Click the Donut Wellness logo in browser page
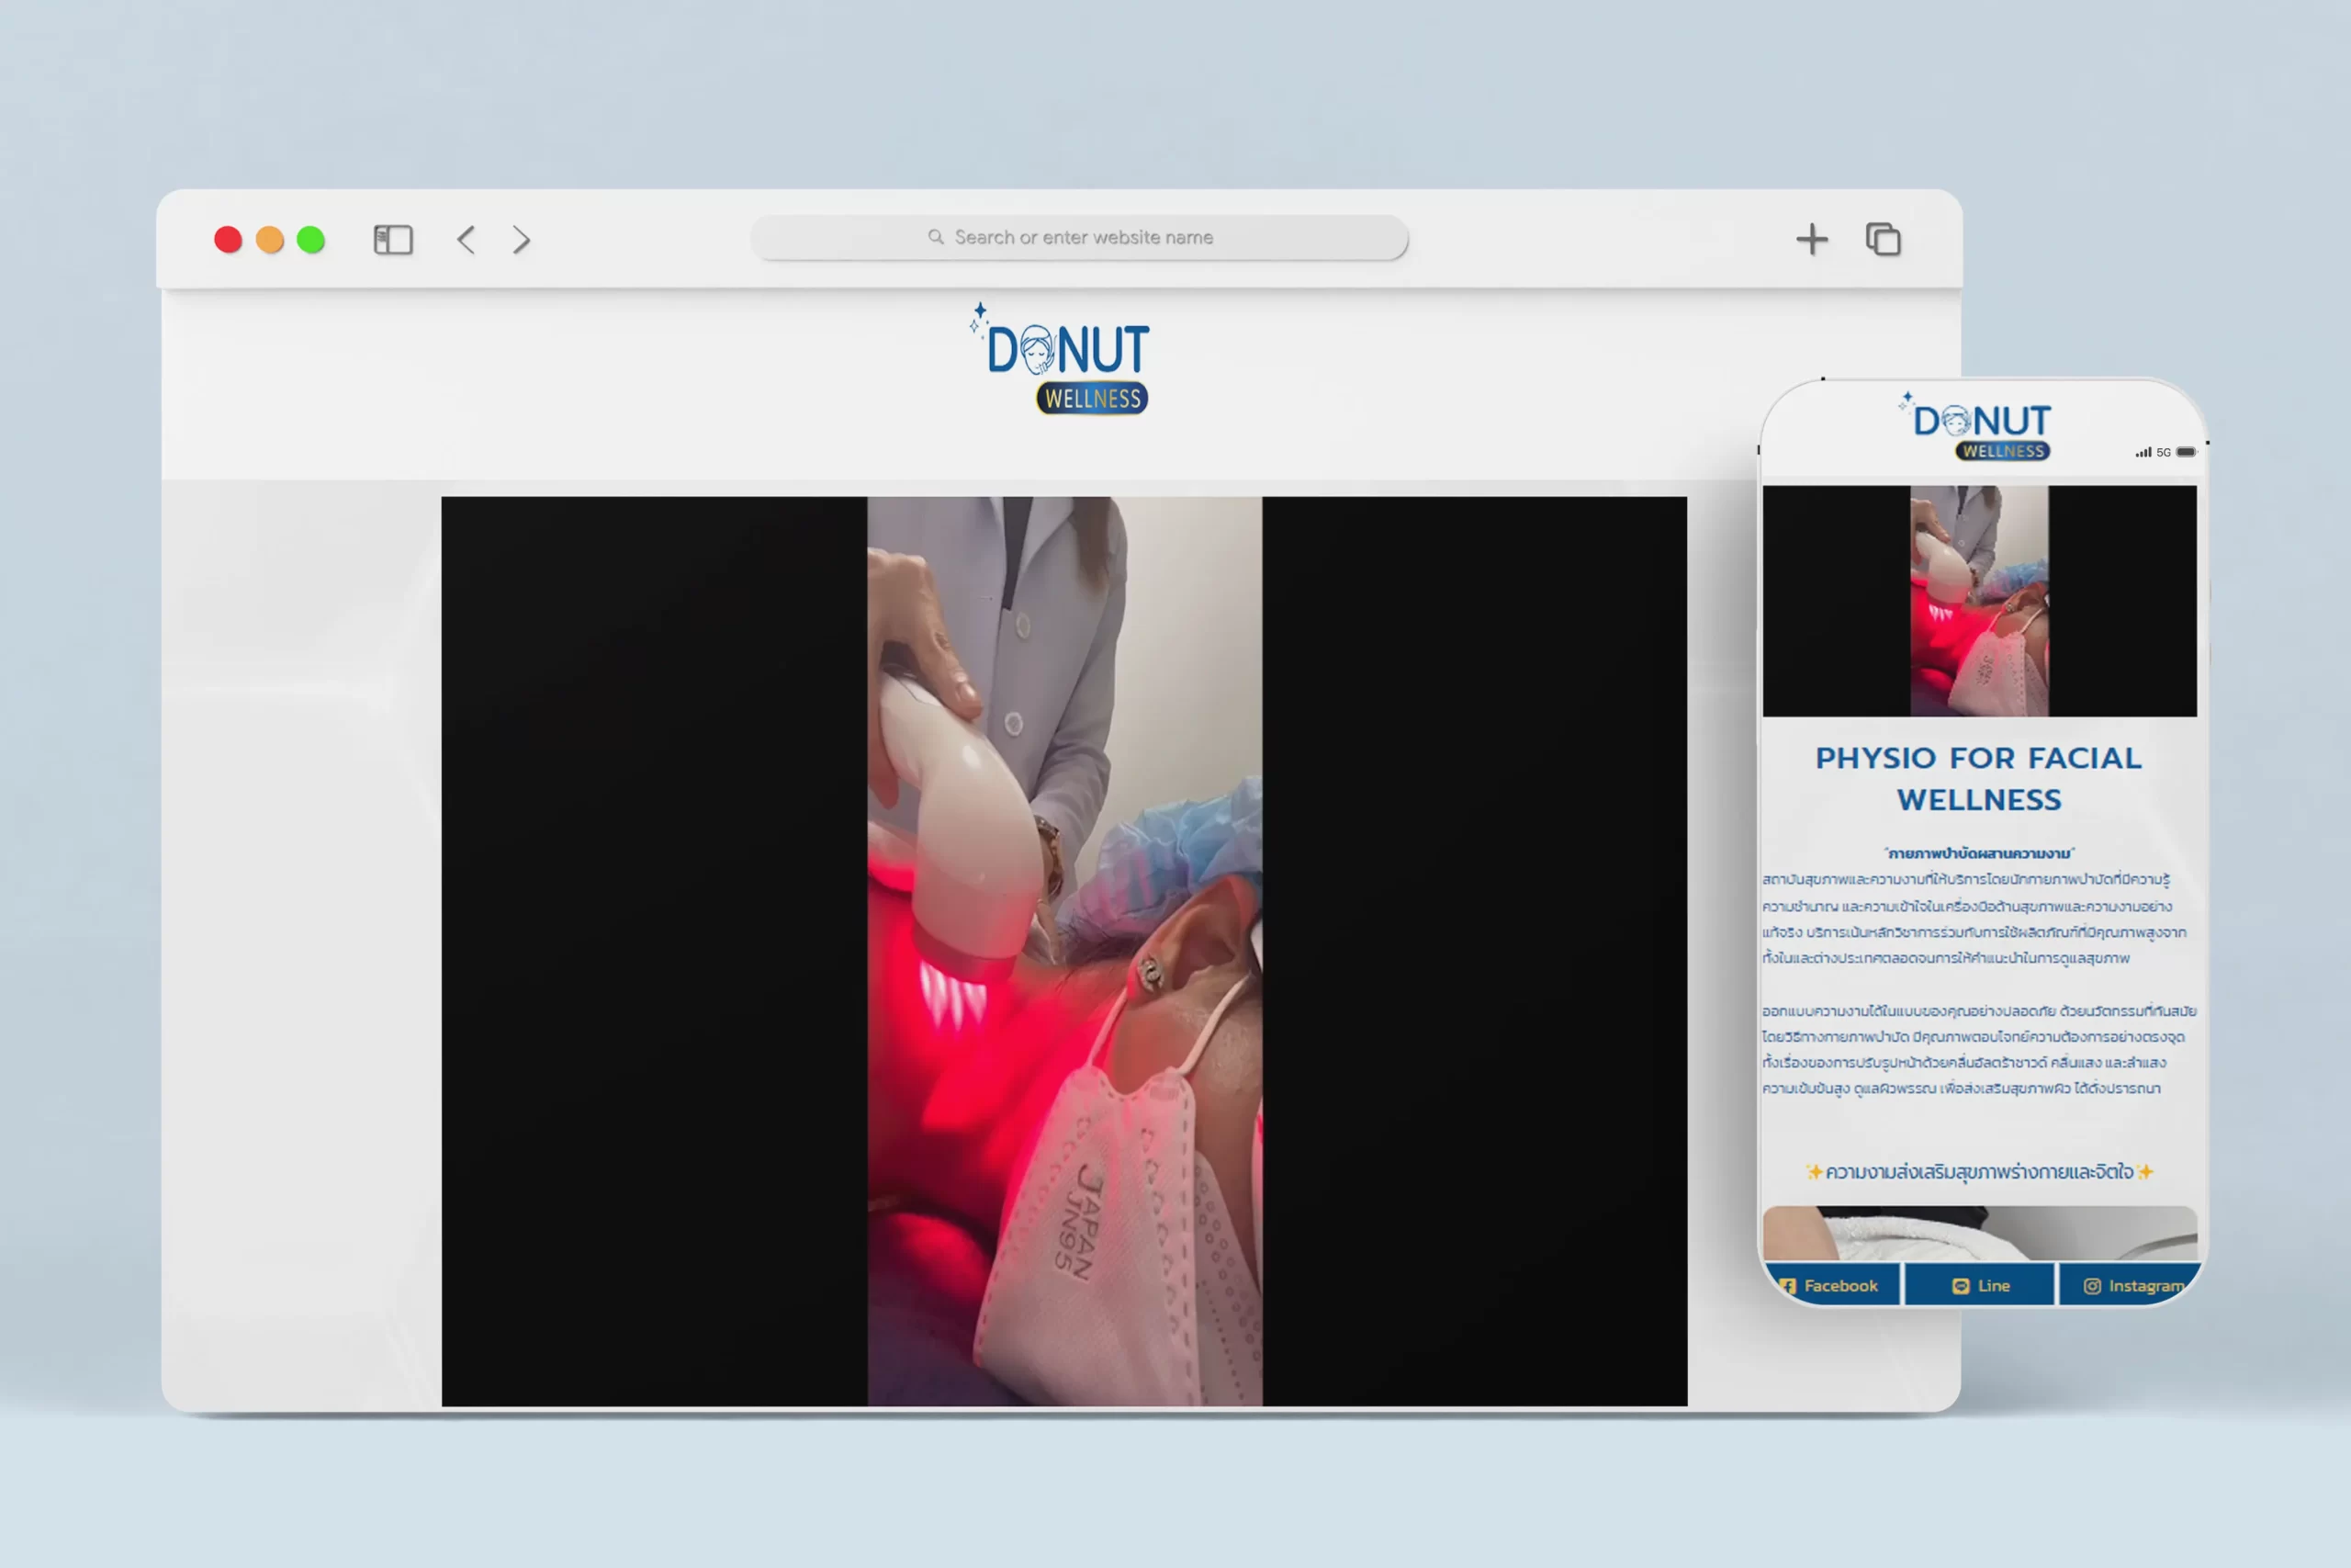This screenshot has width=2351, height=1568. (x=1065, y=360)
